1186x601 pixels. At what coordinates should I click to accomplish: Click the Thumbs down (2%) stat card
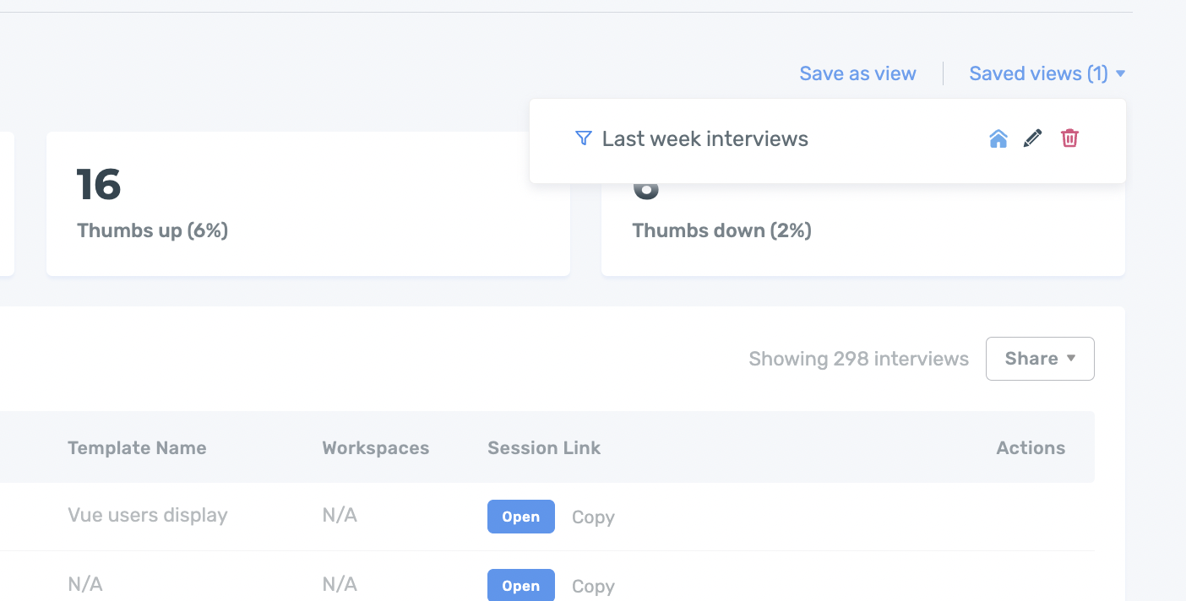[862, 230]
